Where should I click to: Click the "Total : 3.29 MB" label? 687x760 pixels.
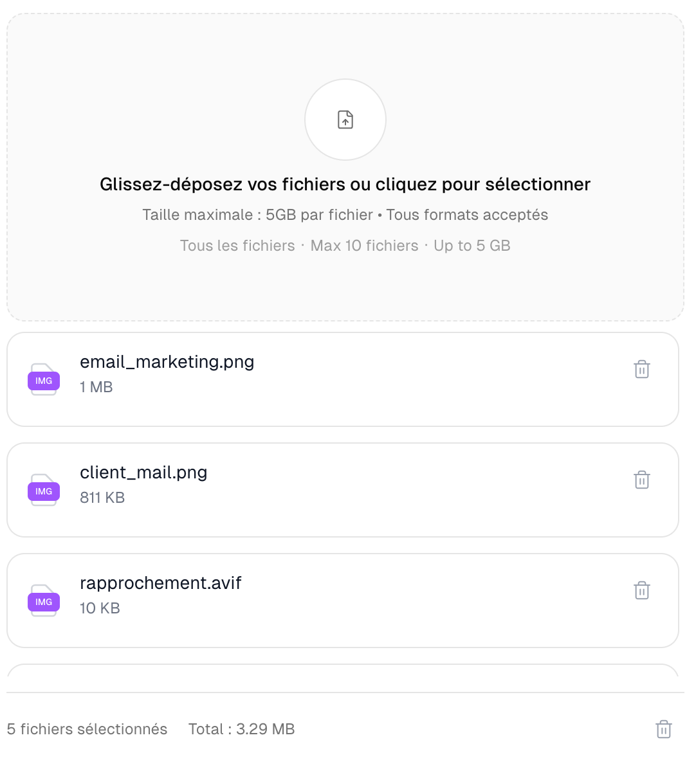point(241,729)
